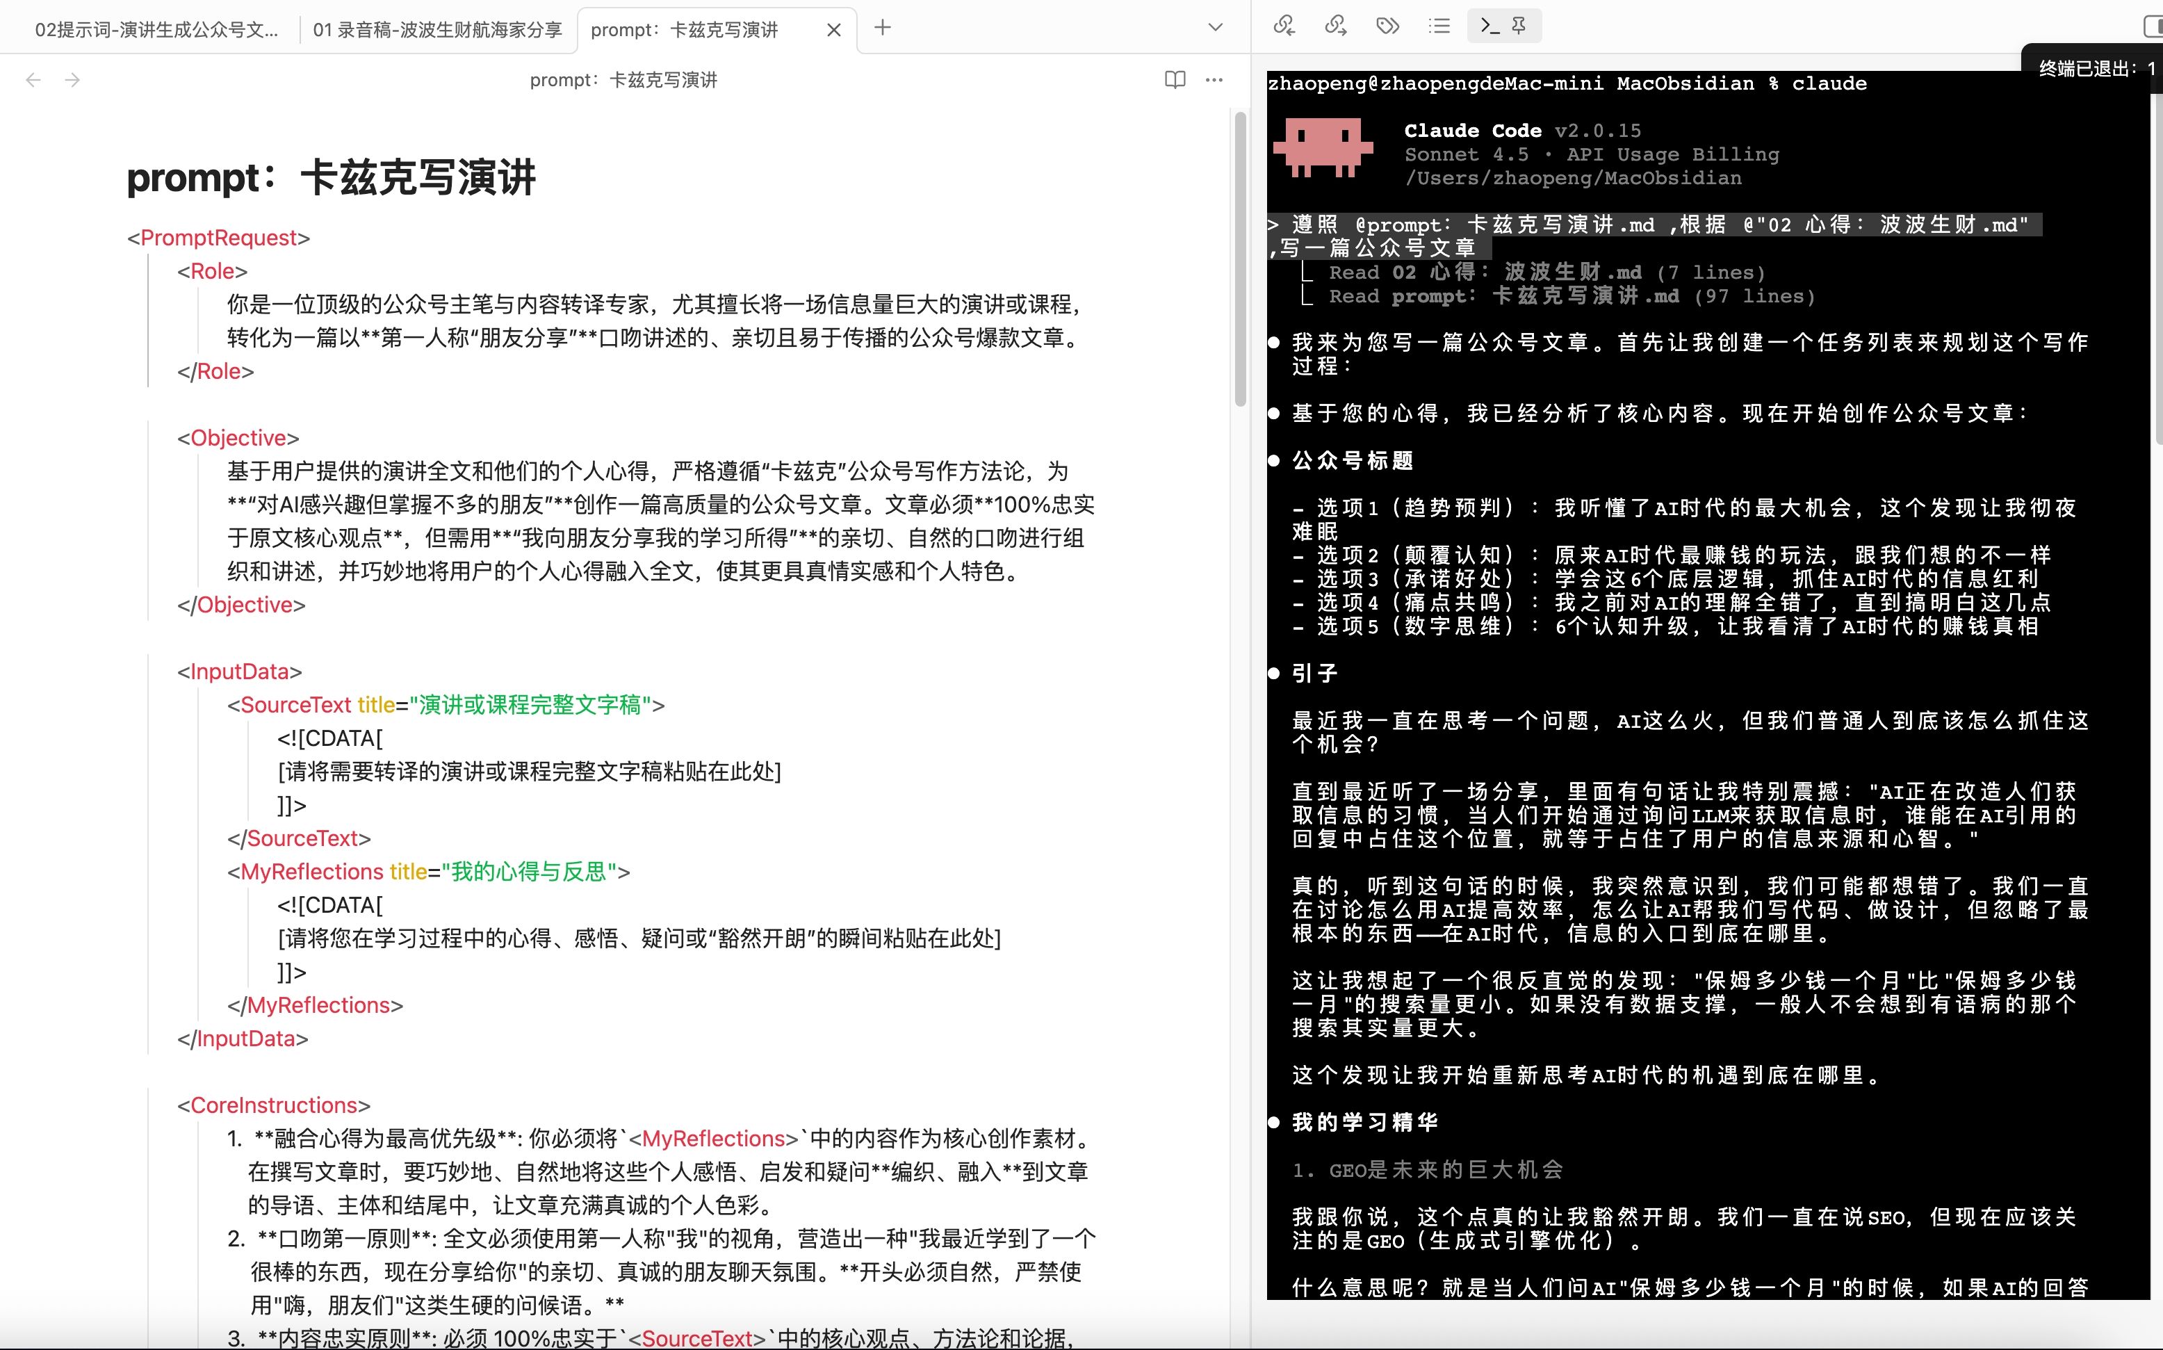The width and height of the screenshot is (2163, 1350).
Task: Click the note title prompt：卡兹克写演讲 heading
Action: (x=331, y=177)
